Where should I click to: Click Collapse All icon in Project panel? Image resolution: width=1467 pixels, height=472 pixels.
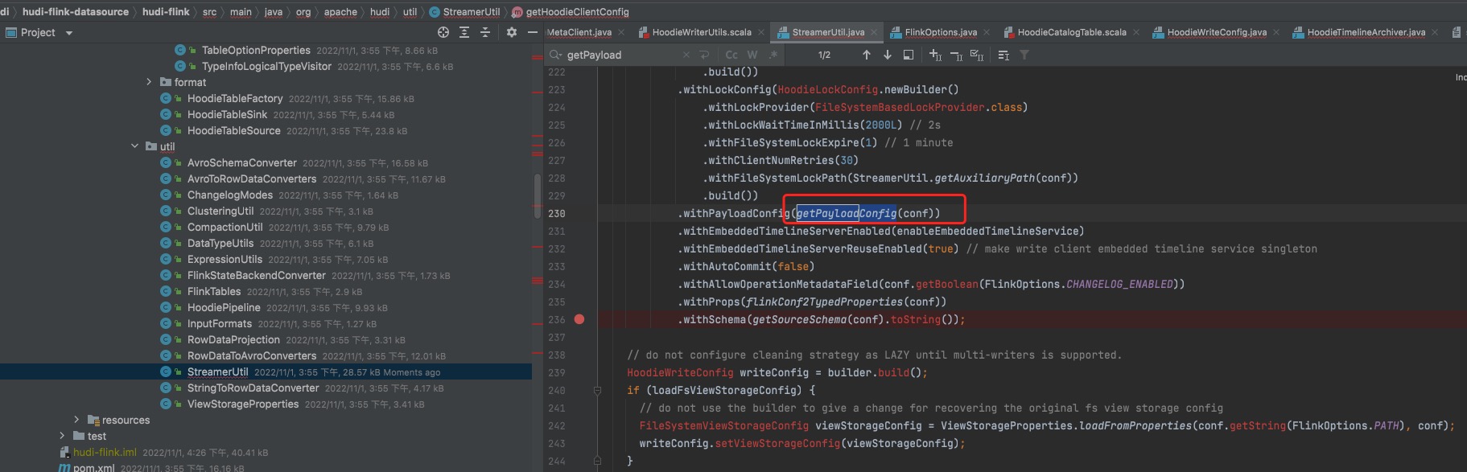click(x=485, y=32)
